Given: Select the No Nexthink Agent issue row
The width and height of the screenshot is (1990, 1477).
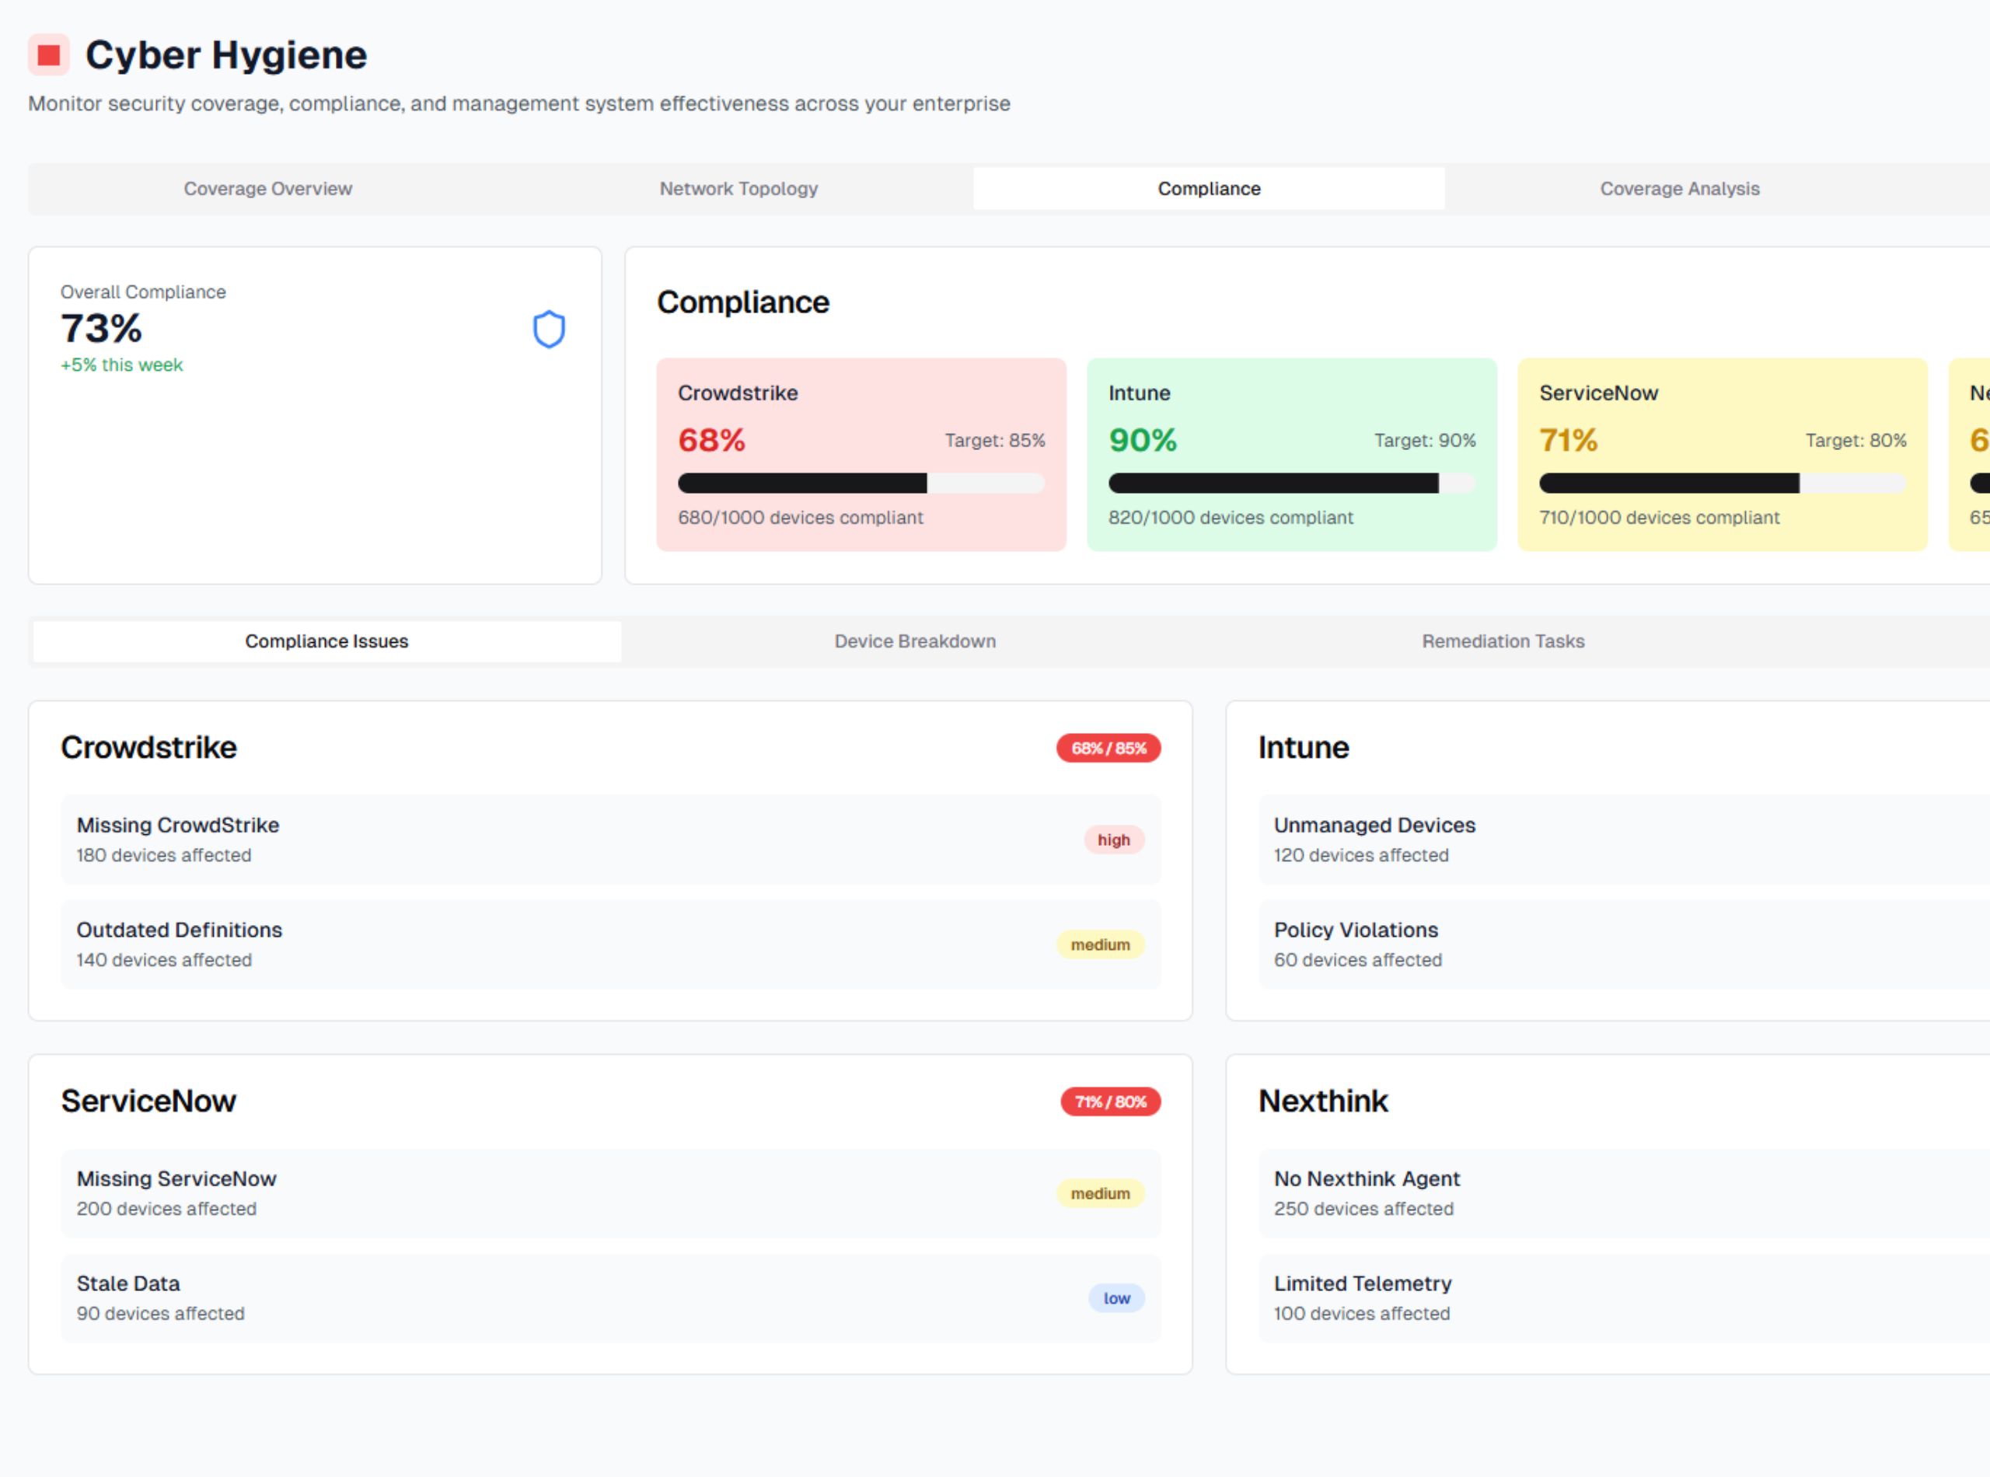Looking at the screenshot, I should 1609,1192.
